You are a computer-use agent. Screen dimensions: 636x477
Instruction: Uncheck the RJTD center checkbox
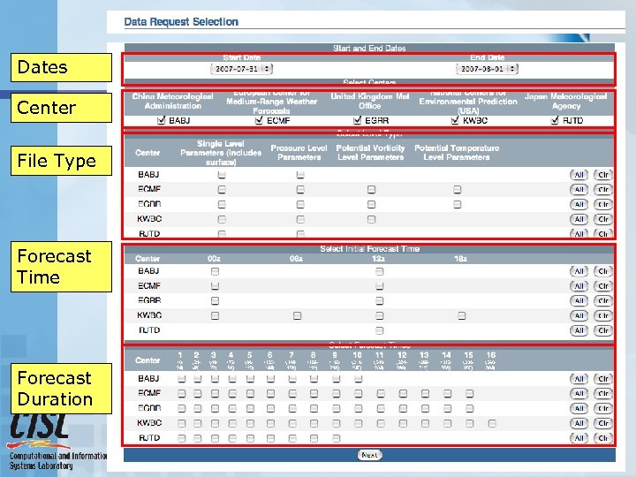(x=555, y=120)
